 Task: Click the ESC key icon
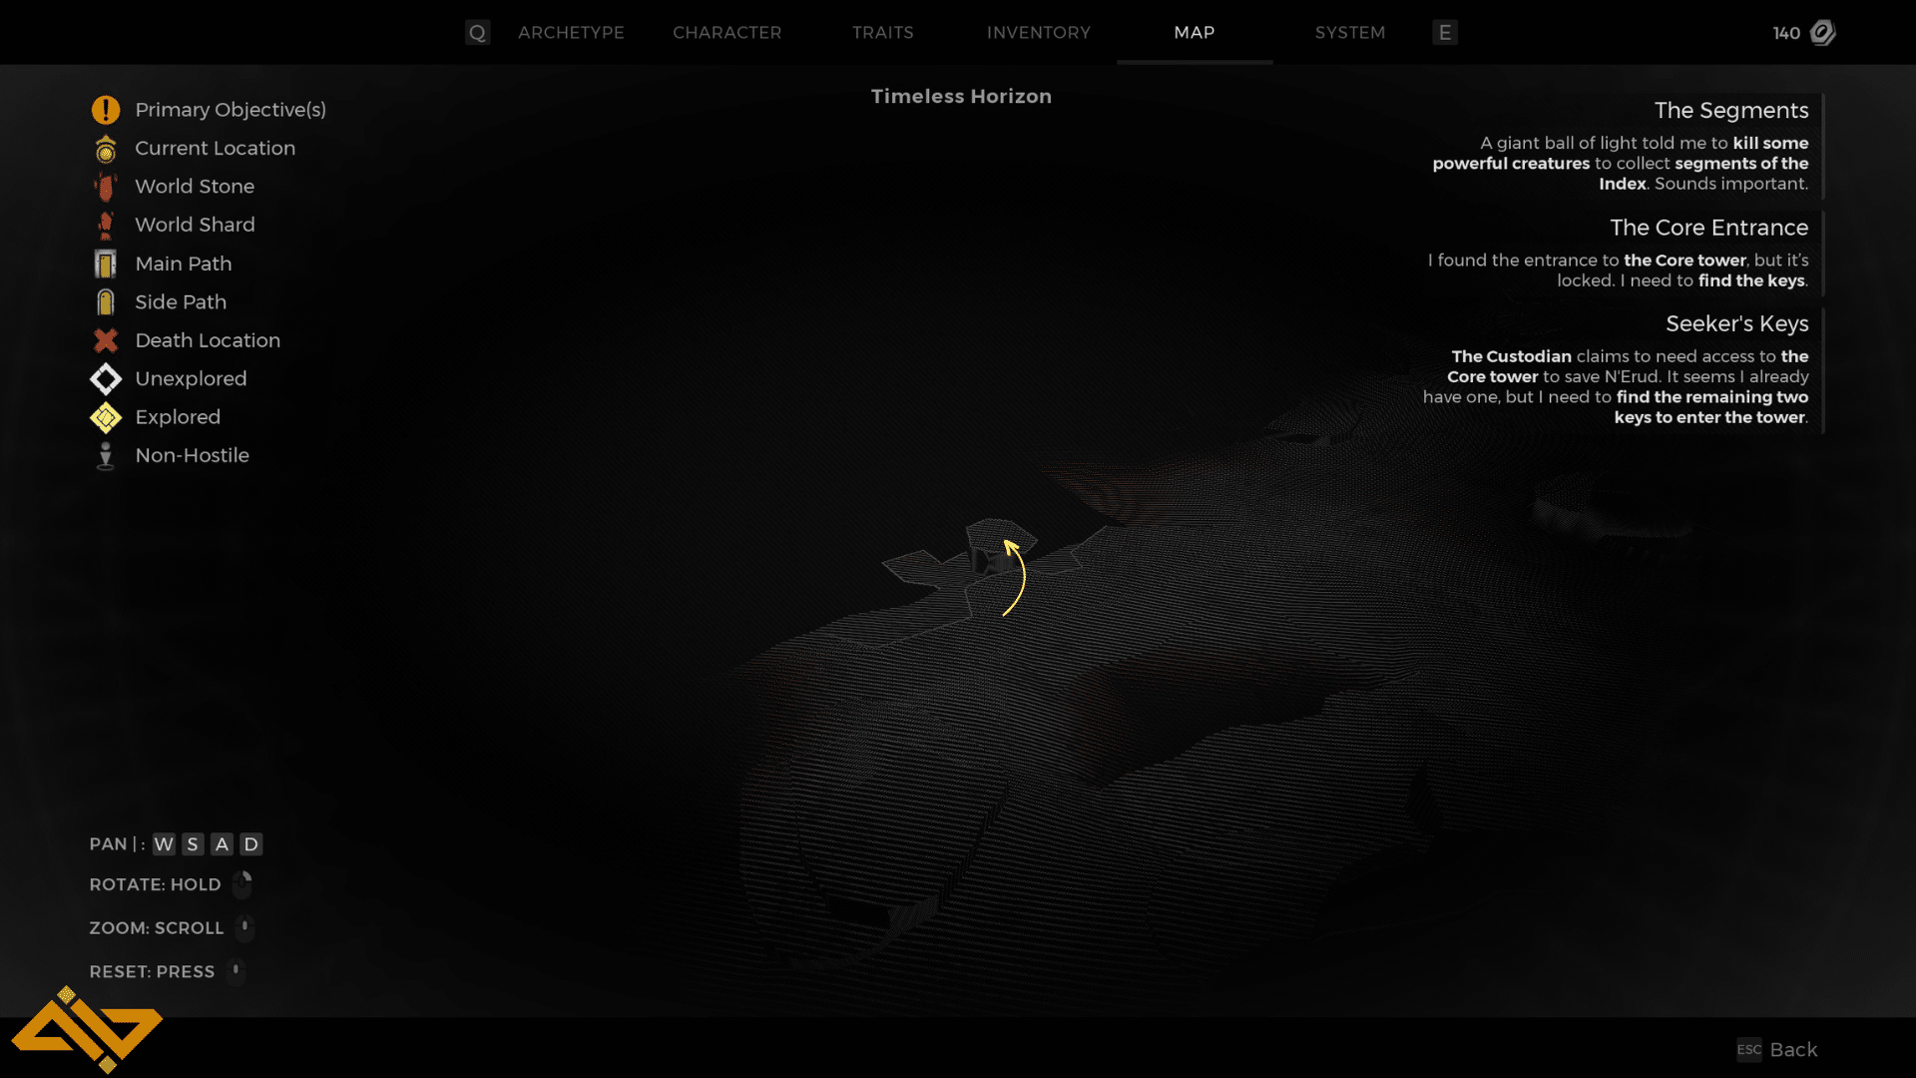[1748, 1049]
